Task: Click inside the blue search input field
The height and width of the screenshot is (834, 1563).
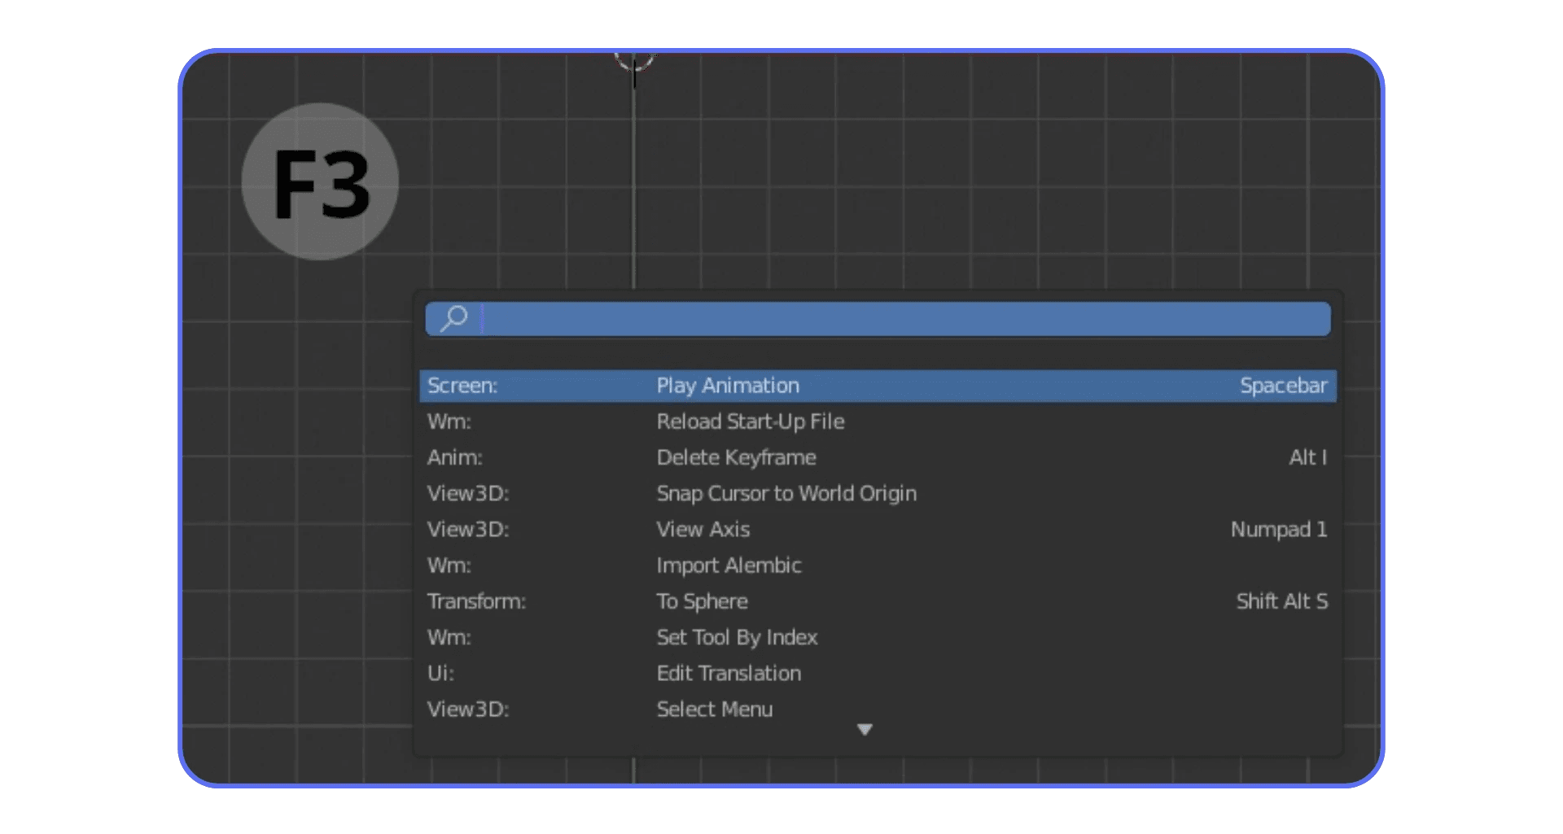Action: click(814, 319)
